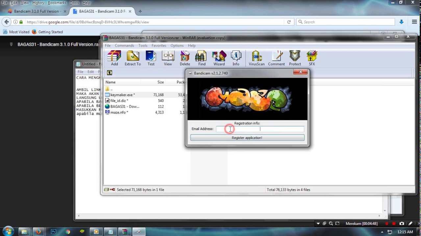Open the parent folder '..' entry
The image size is (421, 236).
click(109, 89)
